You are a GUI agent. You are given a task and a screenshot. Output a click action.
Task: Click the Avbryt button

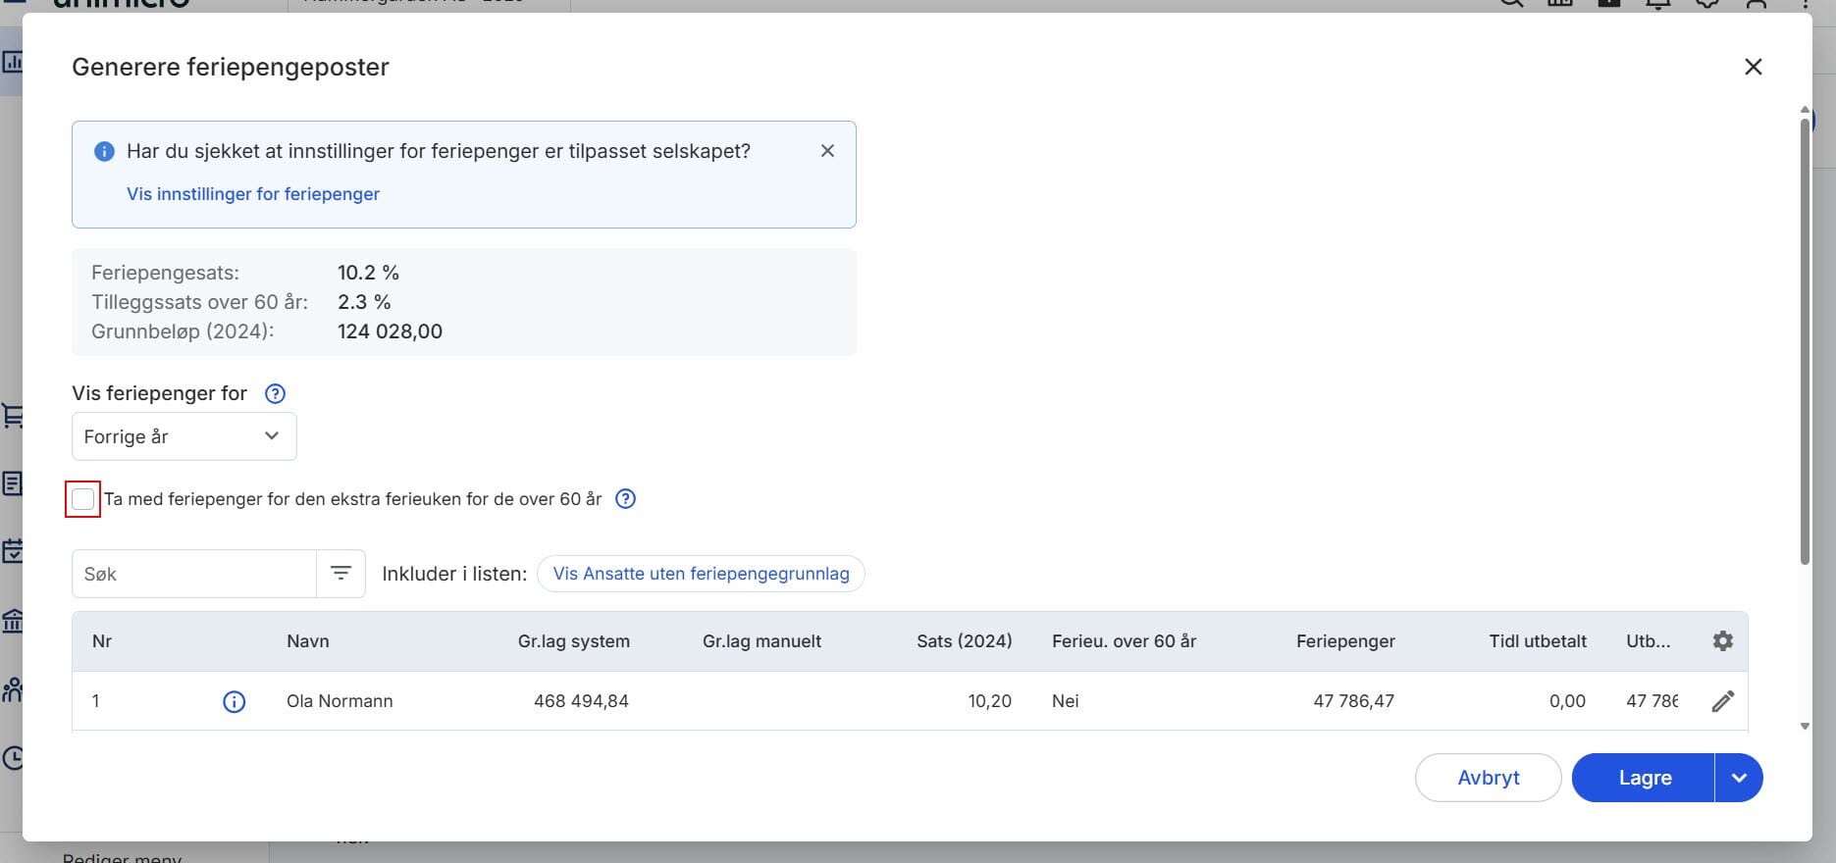click(1488, 778)
